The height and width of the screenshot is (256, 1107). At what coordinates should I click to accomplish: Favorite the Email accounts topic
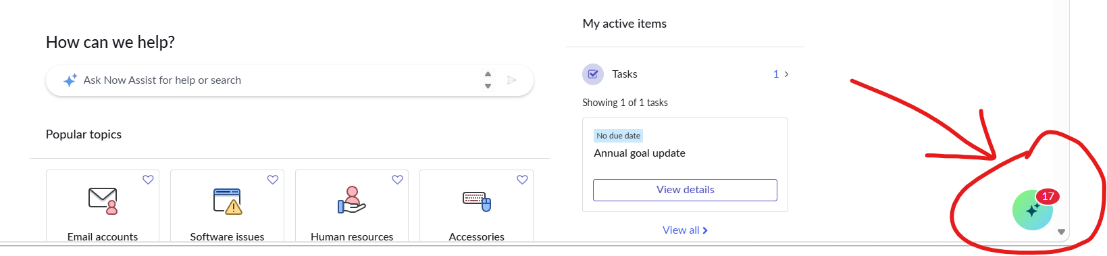coord(148,180)
